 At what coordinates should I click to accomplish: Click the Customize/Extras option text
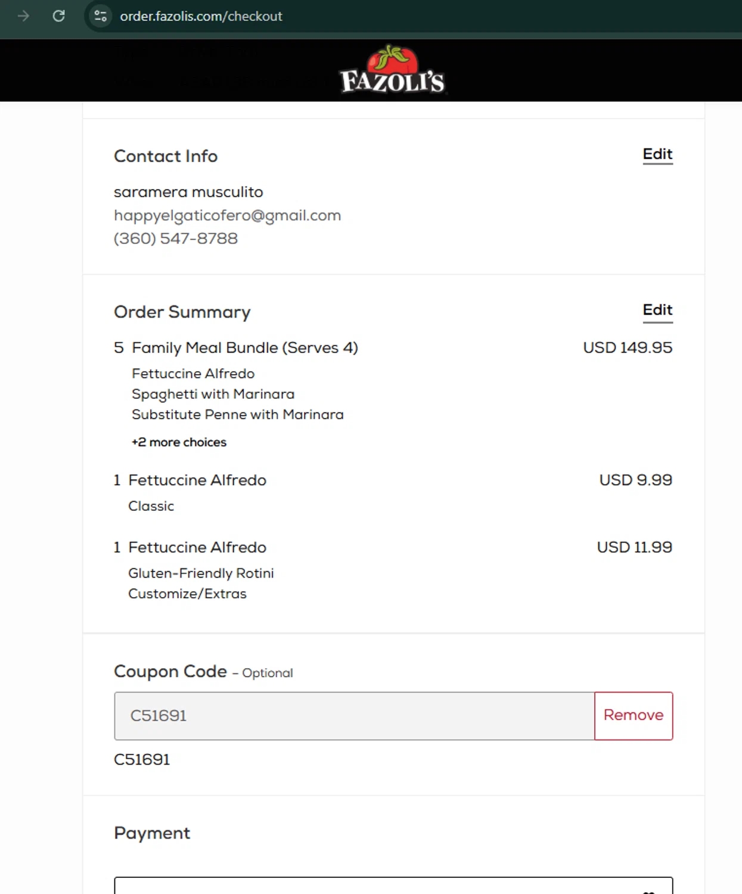(187, 594)
